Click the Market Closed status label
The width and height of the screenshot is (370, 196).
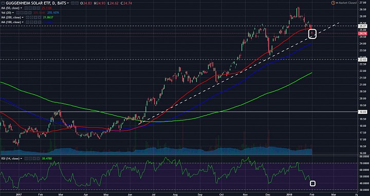coord(347,3)
